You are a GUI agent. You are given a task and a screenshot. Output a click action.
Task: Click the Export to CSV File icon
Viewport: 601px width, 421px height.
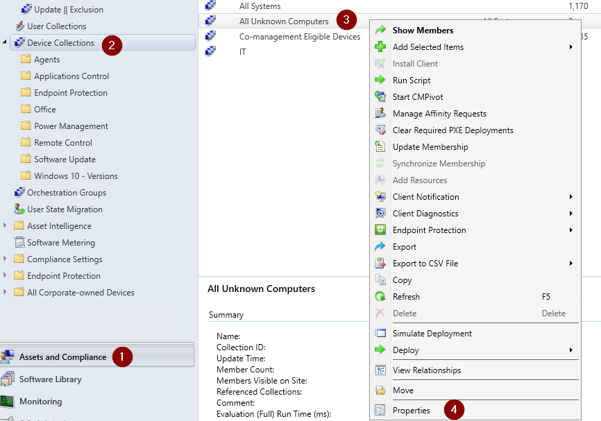pos(380,263)
